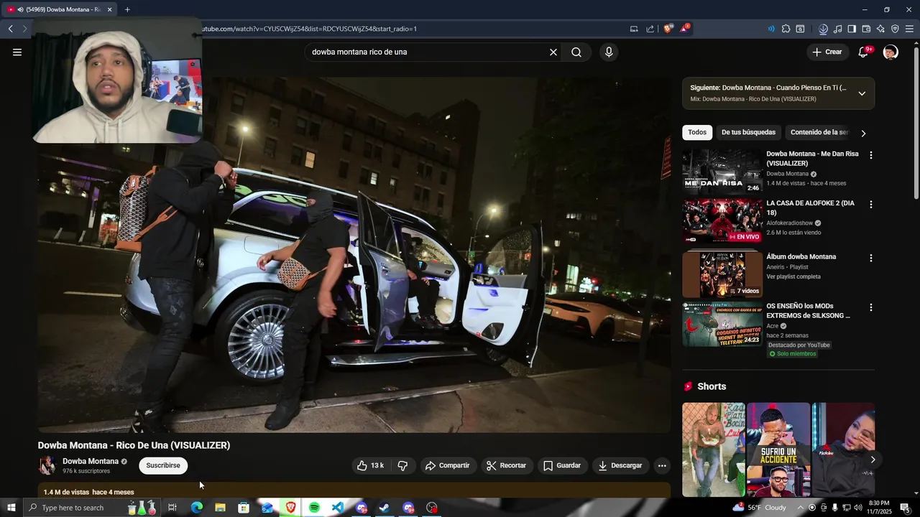The width and height of the screenshot is (920, 517).
Task: Open the Brave music playlist icon
Action: pyautogui.click(x=837, y=29)
